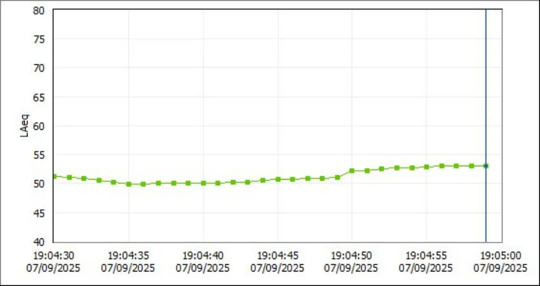Click the 19:04:50 time label

tap(351, 256)
